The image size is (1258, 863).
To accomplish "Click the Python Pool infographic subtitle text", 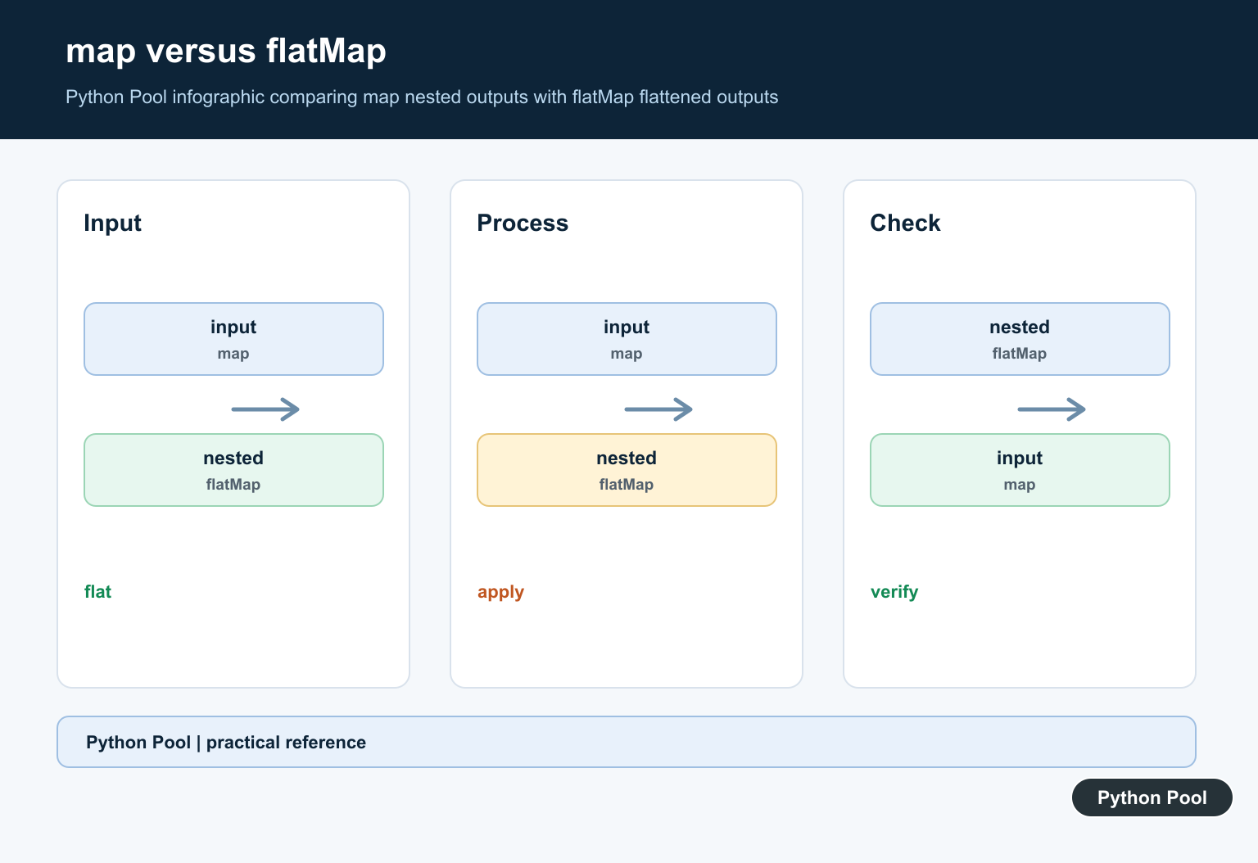I will click(x=422, y=97).
